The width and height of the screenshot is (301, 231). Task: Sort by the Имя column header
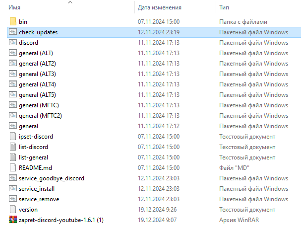(14, 7)
